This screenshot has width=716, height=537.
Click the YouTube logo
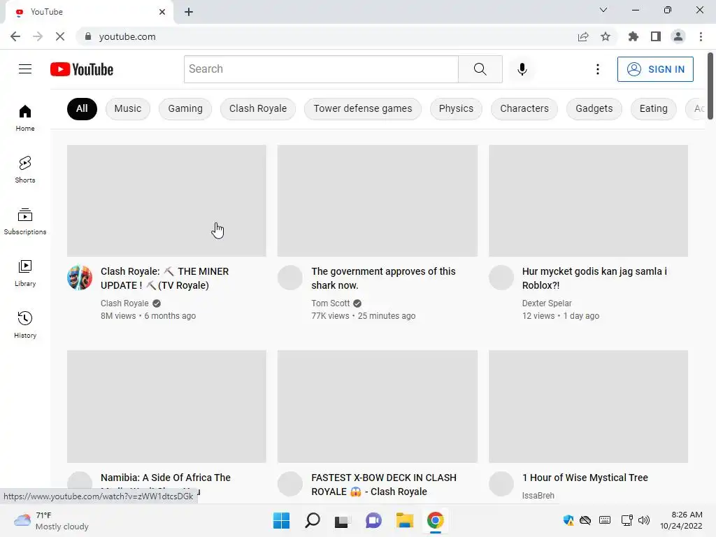[x=82, y=69]
